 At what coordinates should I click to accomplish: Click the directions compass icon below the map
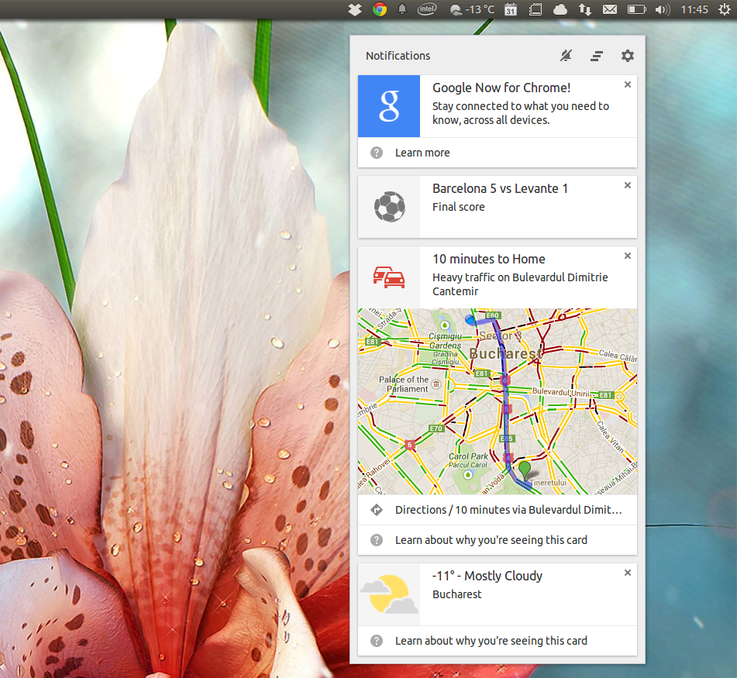tap(377, 510)
